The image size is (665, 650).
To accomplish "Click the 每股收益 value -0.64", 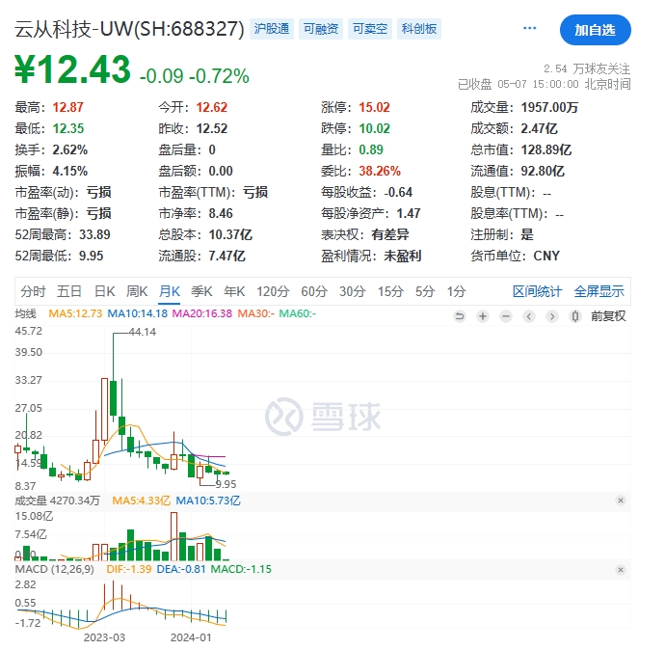I will pos(398,192).
